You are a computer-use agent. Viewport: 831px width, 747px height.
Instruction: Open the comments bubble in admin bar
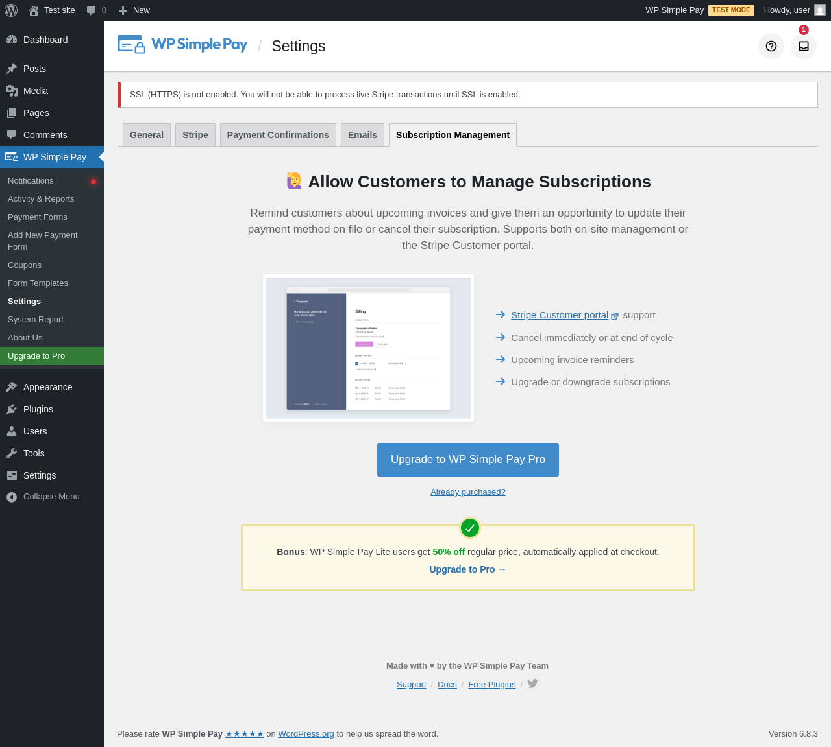point(92,10)
